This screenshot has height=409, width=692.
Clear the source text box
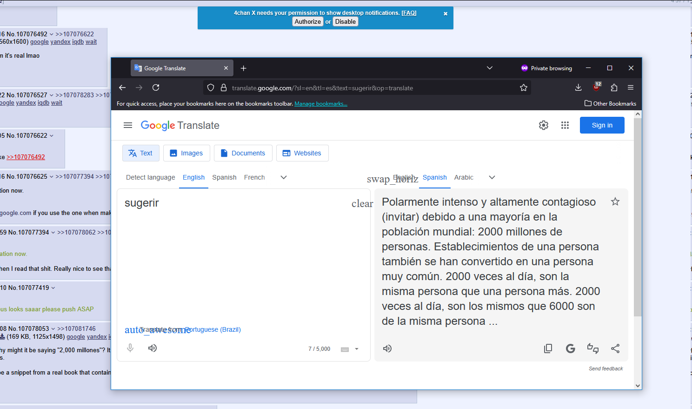coord(362,203)
